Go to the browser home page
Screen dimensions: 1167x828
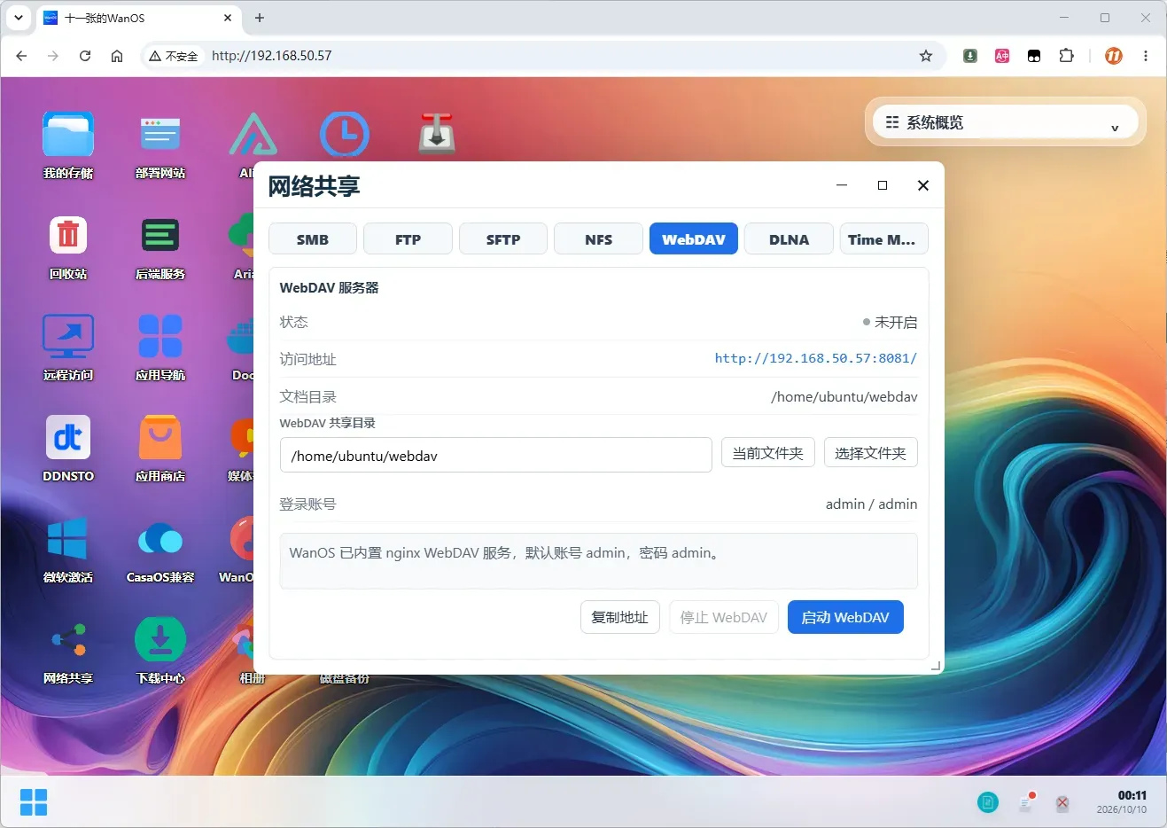coord(117,56)
